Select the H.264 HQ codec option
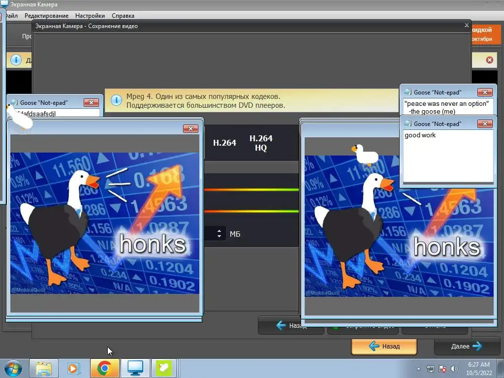This screenshot has width=504, height=378. [261, 143]
